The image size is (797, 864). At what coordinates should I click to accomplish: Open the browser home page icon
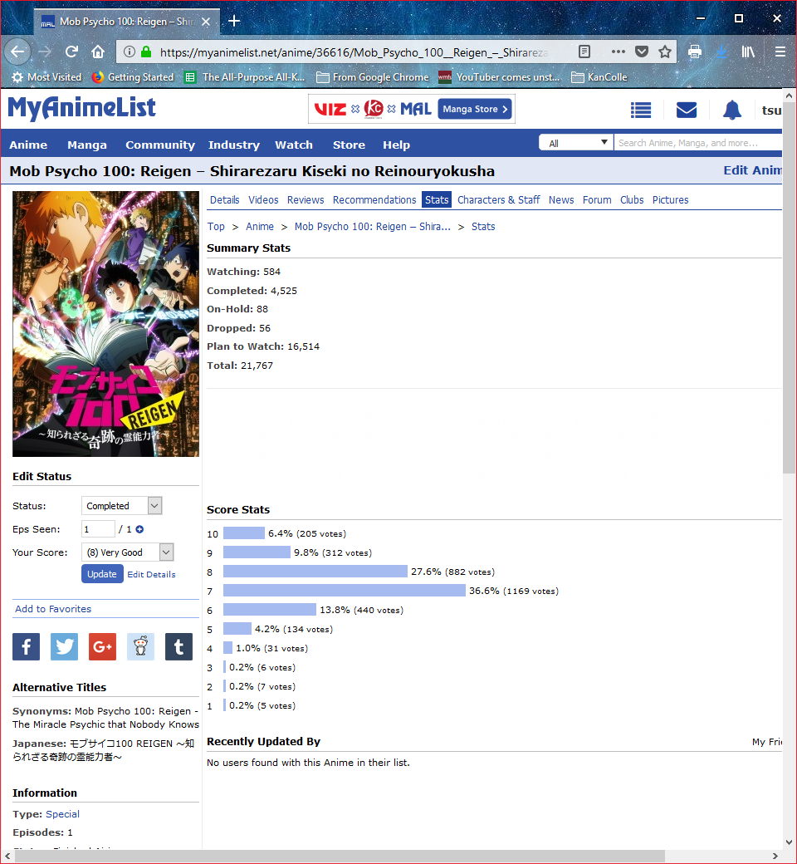98,52
